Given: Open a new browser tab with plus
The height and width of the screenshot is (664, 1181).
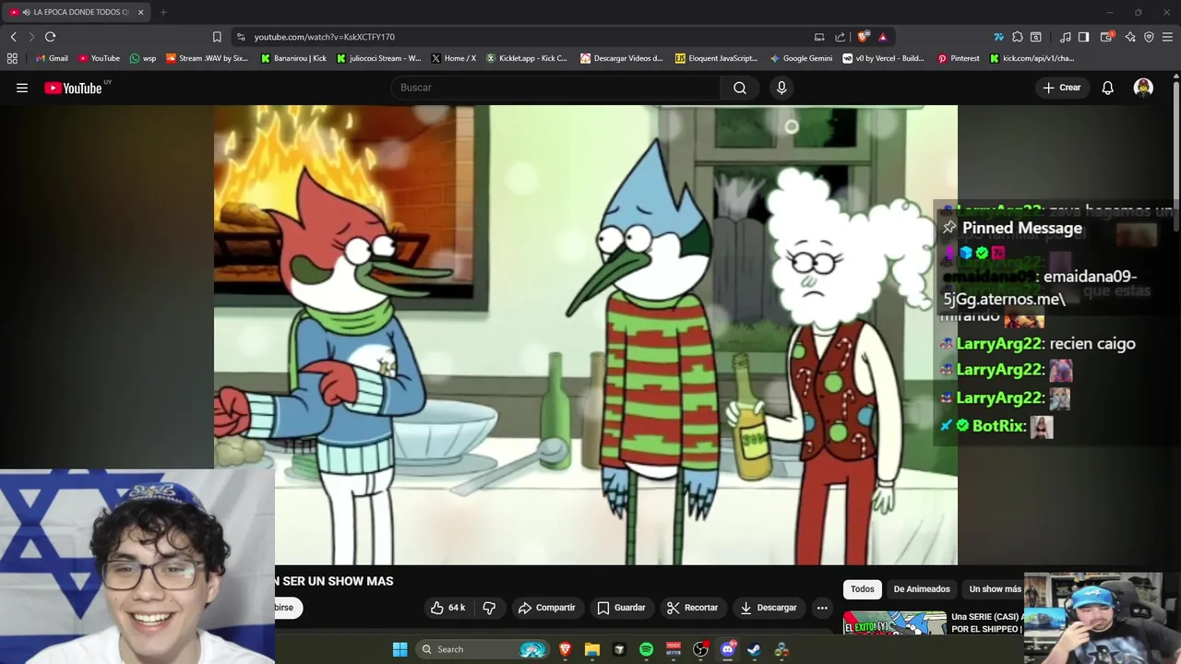Looking at the screenshot, I should pos(163,12).
